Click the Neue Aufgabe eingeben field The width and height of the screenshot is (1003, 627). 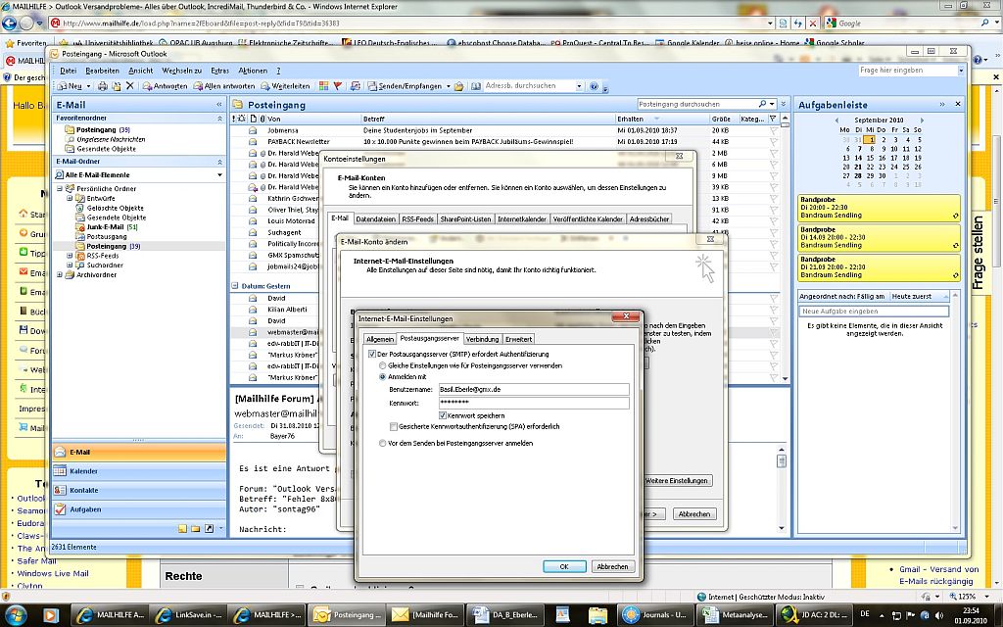873,311
